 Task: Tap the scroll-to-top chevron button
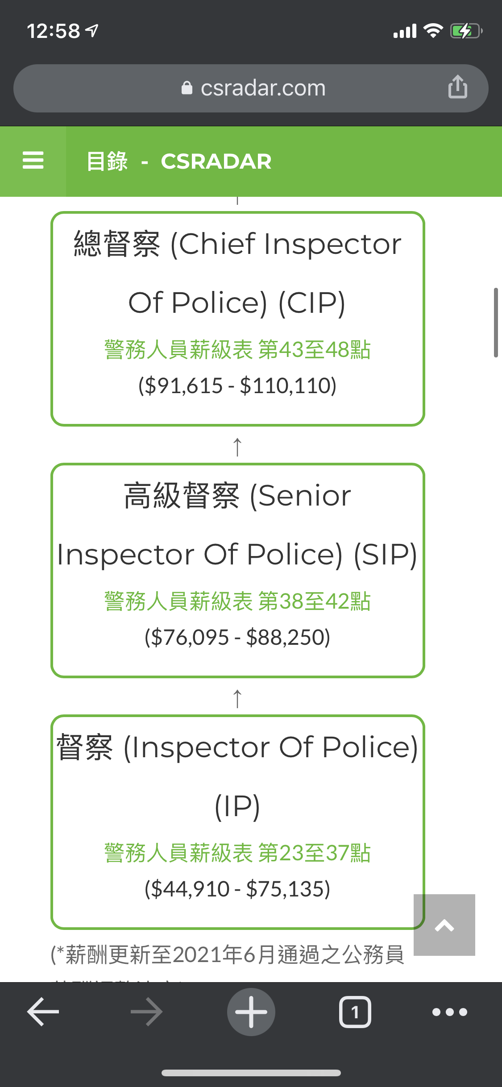coord(444,925)
